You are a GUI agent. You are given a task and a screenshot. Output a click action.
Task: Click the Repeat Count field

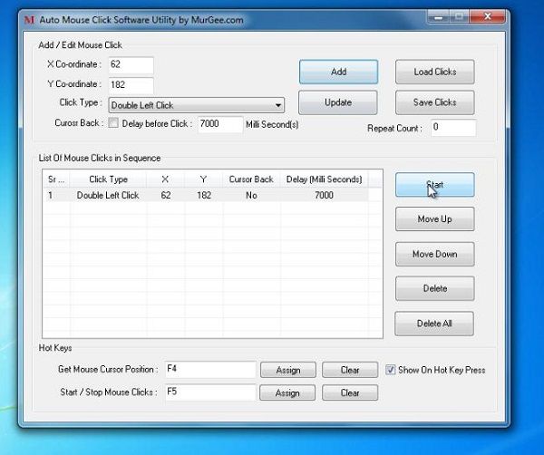point(453,128)
